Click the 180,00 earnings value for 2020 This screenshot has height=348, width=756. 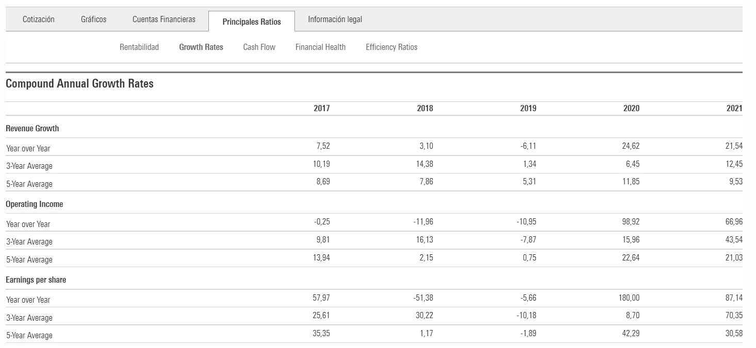[x=630, y=298]
